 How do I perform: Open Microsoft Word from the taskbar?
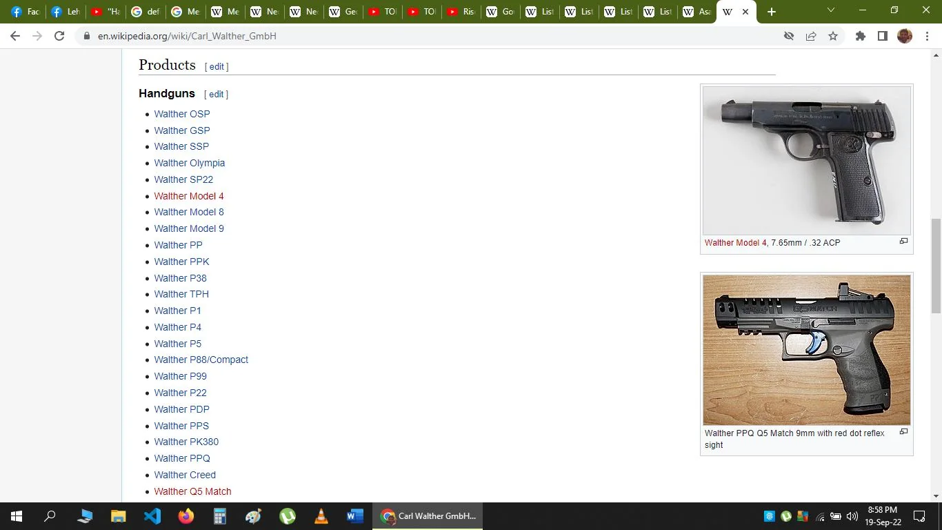coord(355,516)
